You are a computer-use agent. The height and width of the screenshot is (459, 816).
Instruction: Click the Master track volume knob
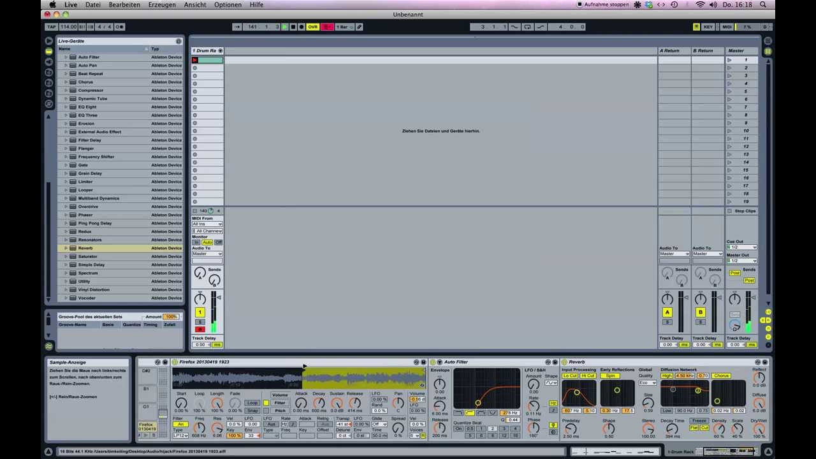tap(734, 299)
